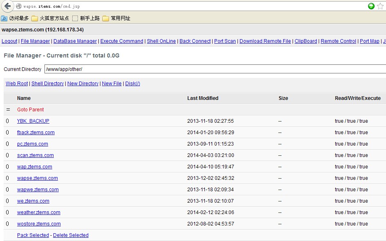Screen dimensions: 386x241
Task: Open the 火狐官方站点 bookmark folder
Action: 50,18
